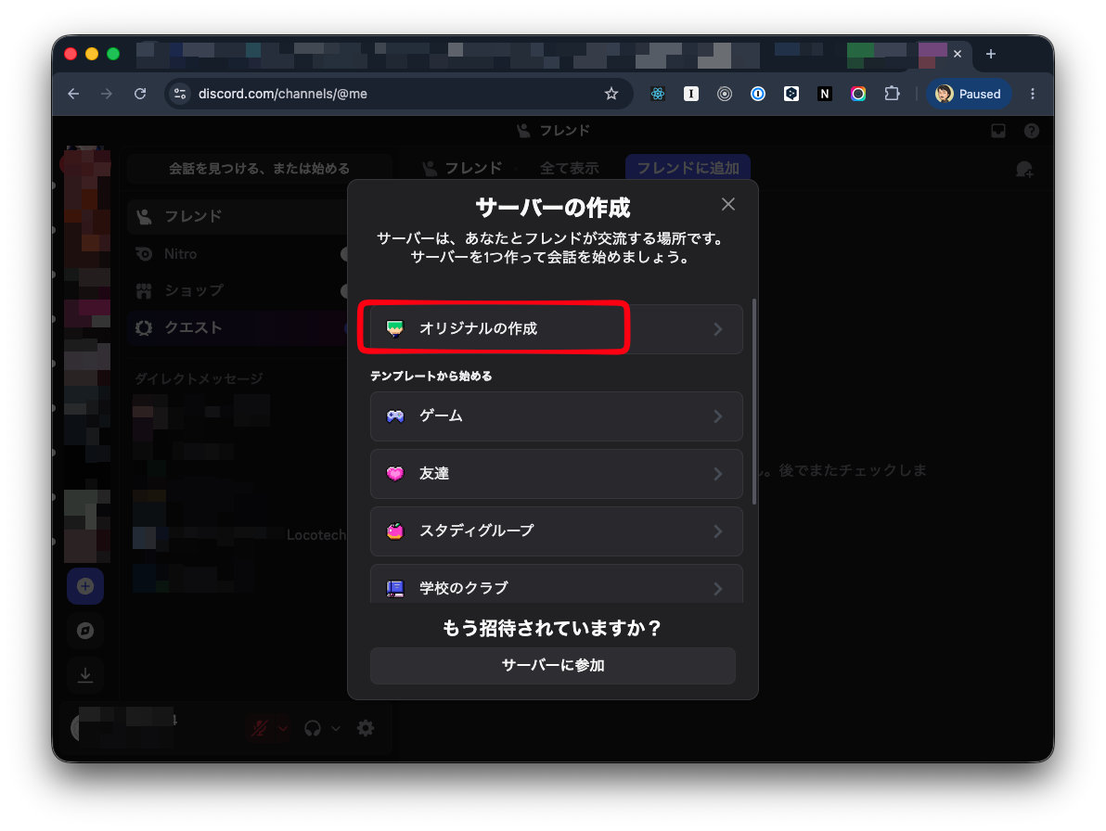The image size is (1106, 831).
Task: Toggle the muted microphone icon
Action: click(260, 728)
